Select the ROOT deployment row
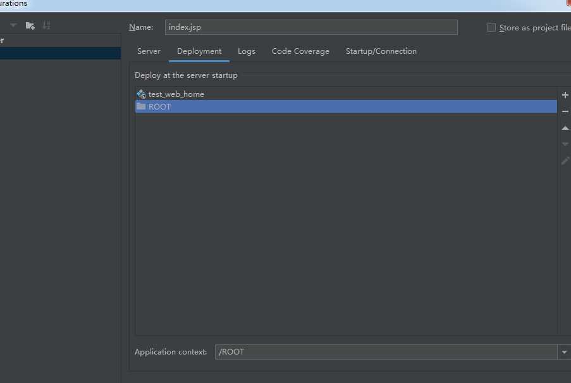 click(346, 106)
